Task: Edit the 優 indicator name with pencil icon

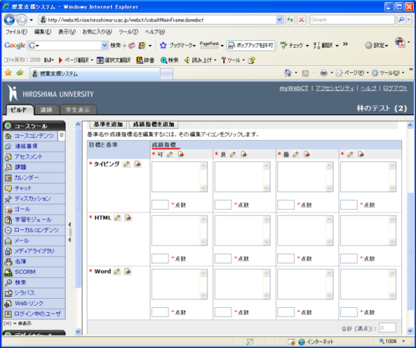Action: 296,154
